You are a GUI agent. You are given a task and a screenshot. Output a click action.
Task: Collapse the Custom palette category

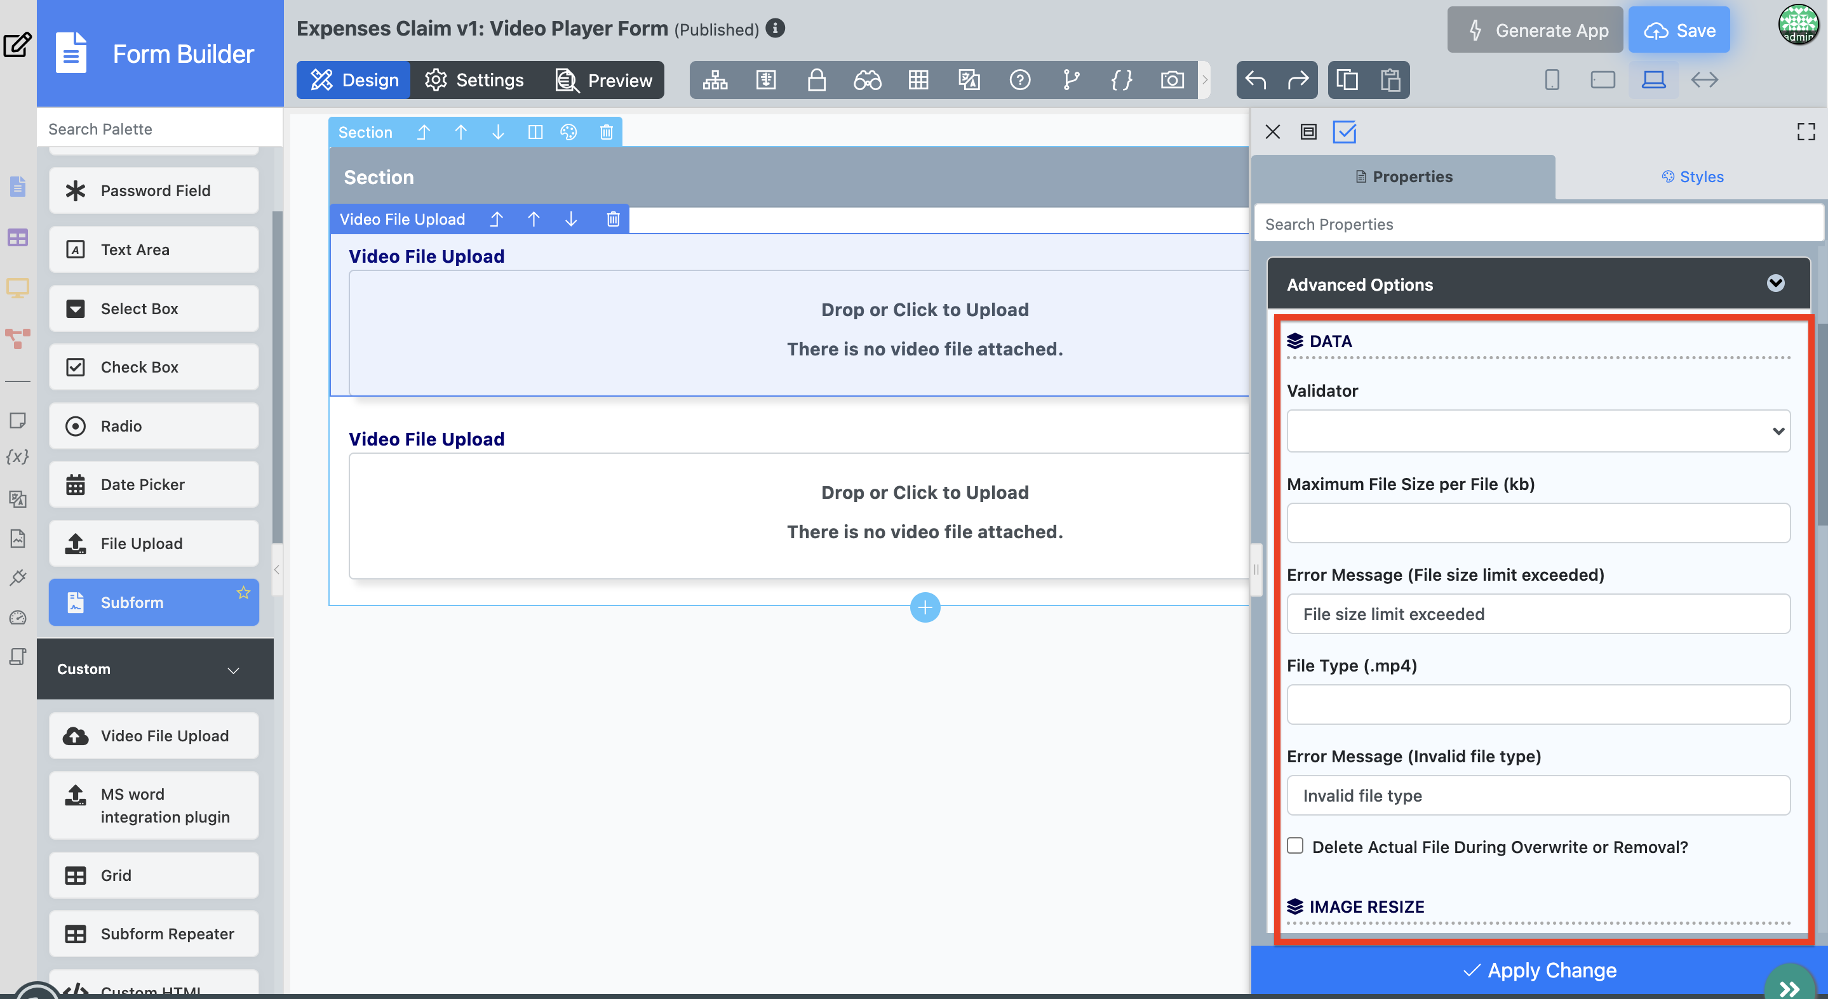point(232,670)
